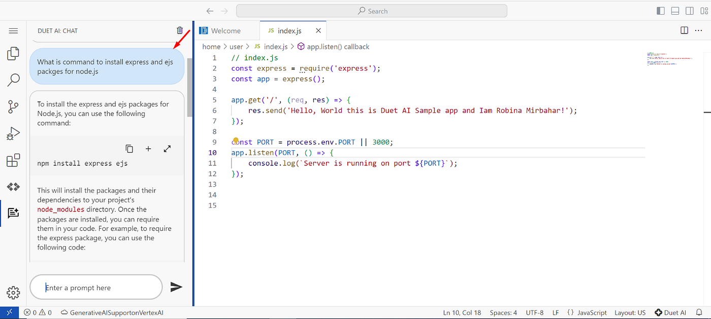The image size is (711, 319).
Task: Click GenerativeAISupportonVertexAI project status item
Action: (x=112, y=312)
